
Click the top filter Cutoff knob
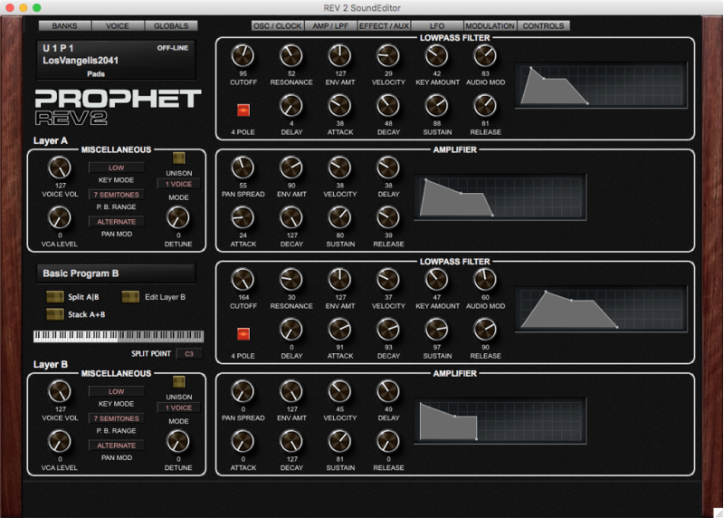click(242, 56)
